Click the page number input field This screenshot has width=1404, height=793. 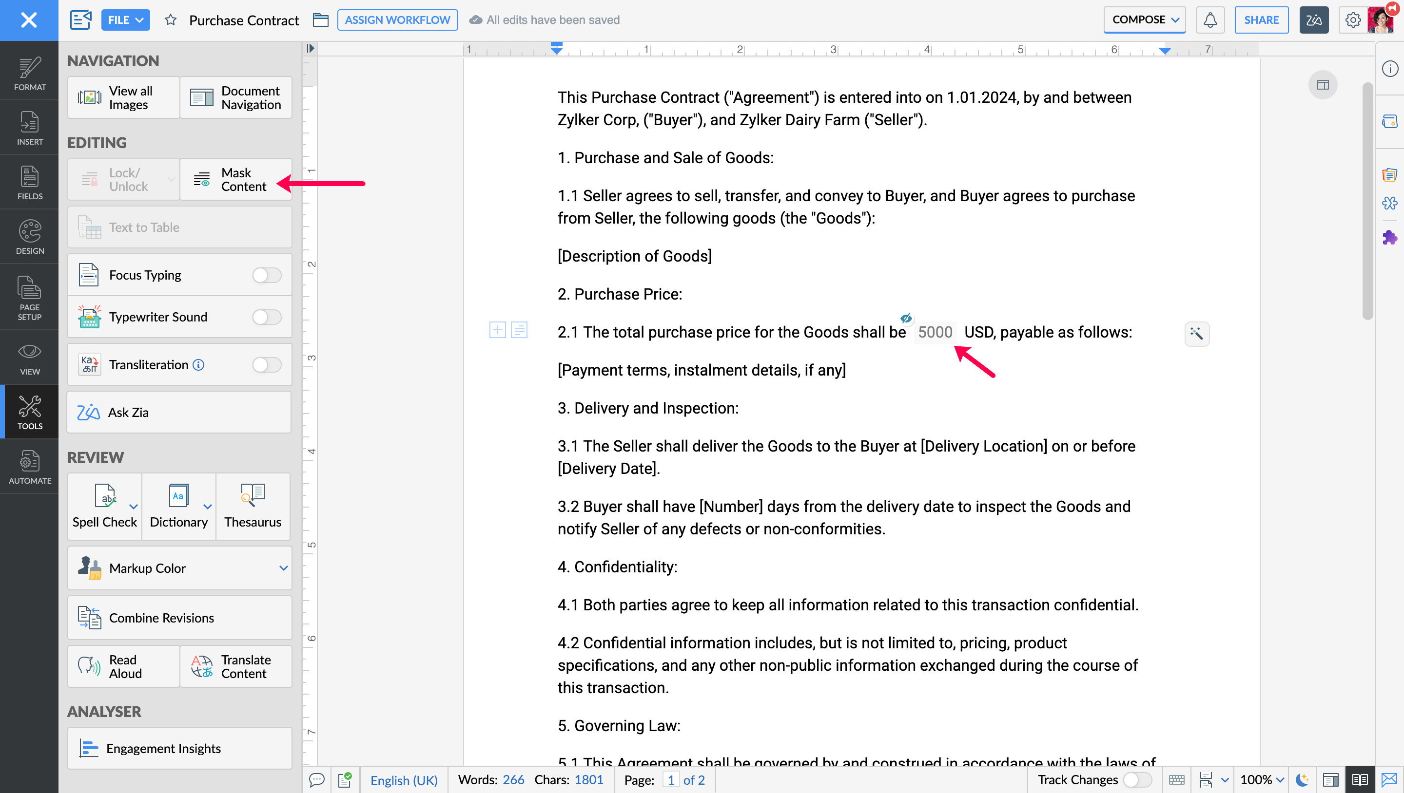[x=670, y=780]
